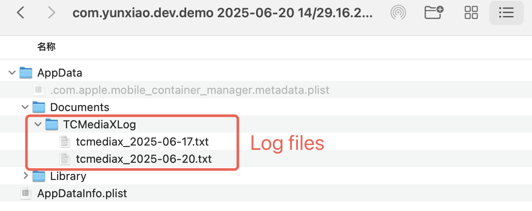This screenshot has height=211, width=532.
Task: Click the back navigation arrow
Action: click(20, 13)
